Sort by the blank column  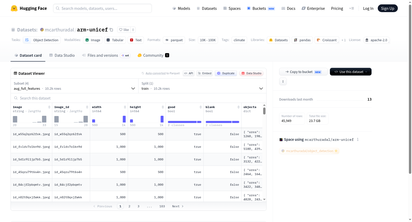point(238,107)
